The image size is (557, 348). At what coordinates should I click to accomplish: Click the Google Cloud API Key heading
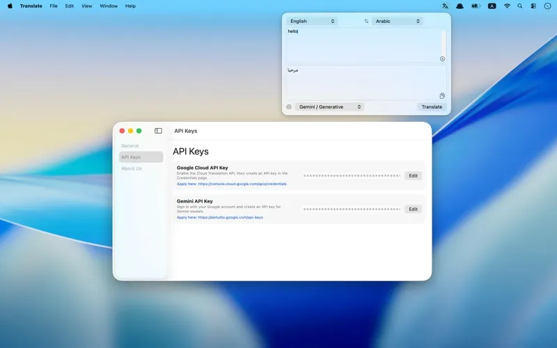click(202, 168)
